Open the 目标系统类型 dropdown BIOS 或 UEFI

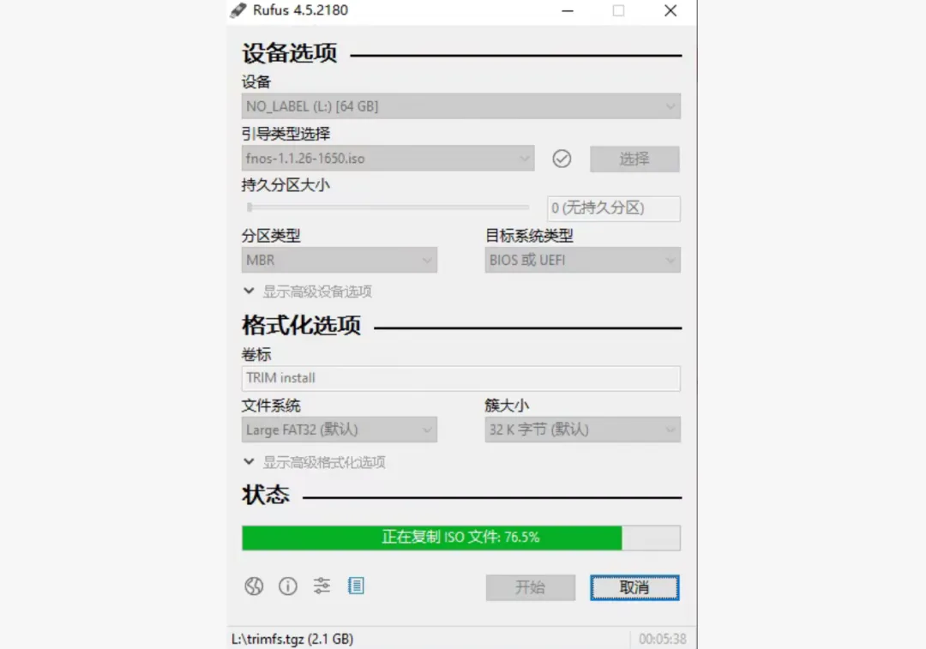(582, 261)
